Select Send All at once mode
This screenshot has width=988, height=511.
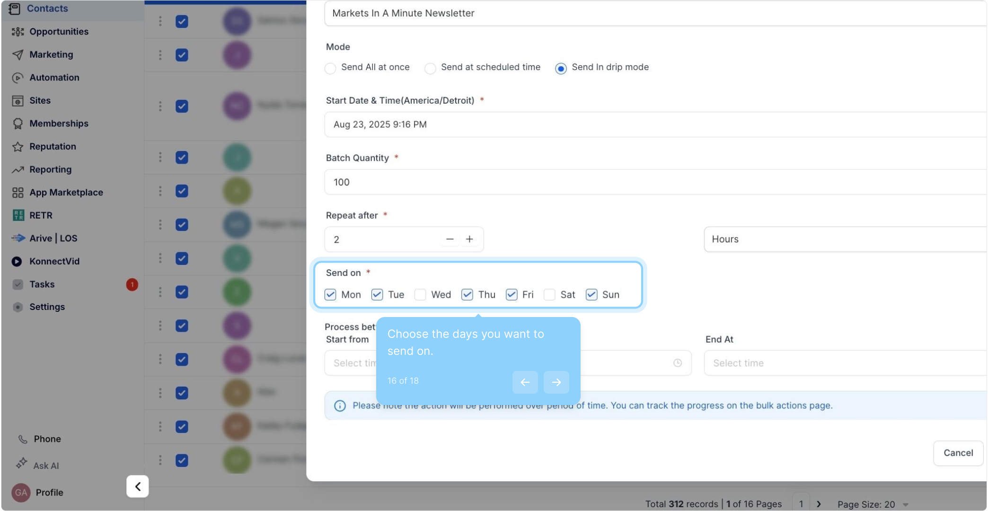(x=330, y=68)
